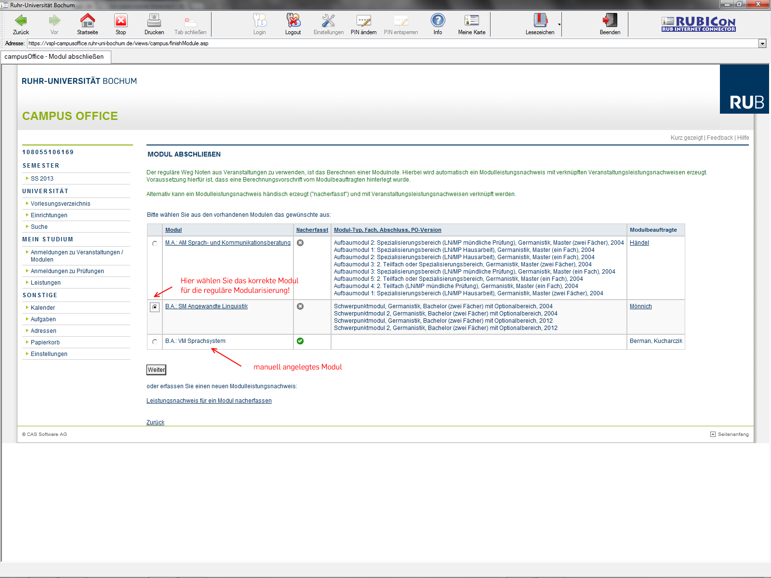Screen dimensions: 771x578
Task: Click into the Adresse URL field
Action: tap(385, 43)
